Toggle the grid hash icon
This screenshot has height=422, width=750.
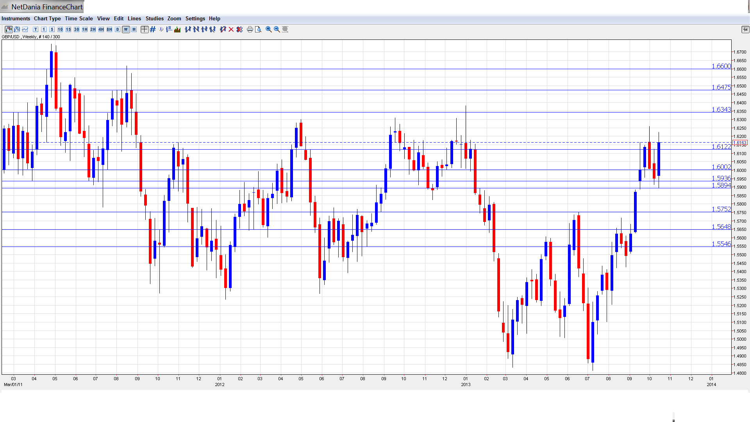(x=153, y=29)
